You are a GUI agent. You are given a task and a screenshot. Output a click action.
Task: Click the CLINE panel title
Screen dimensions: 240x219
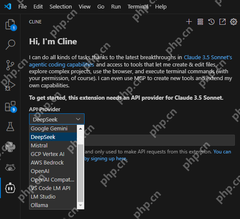[x=35, y=22]
